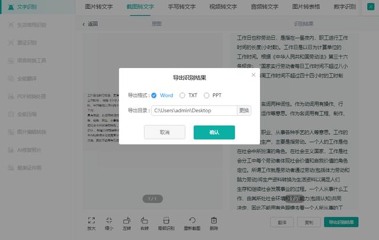The image size is (379, 240).
Task: Open PDF转换处理 in the sidebar
Action: pos(27,96)
